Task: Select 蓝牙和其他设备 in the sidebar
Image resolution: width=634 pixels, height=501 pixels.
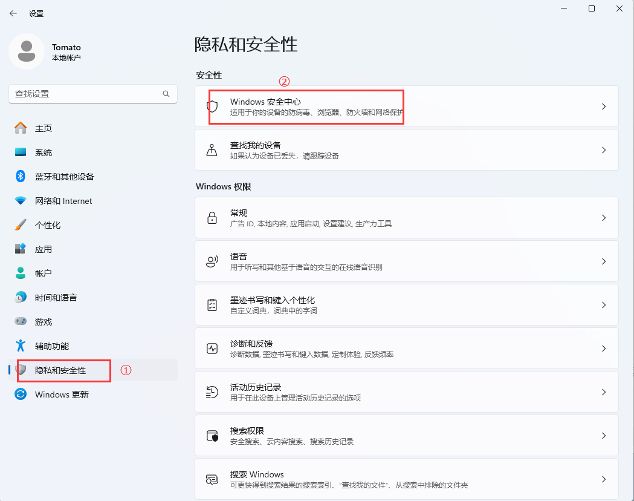Action: [x=64, y=177]
